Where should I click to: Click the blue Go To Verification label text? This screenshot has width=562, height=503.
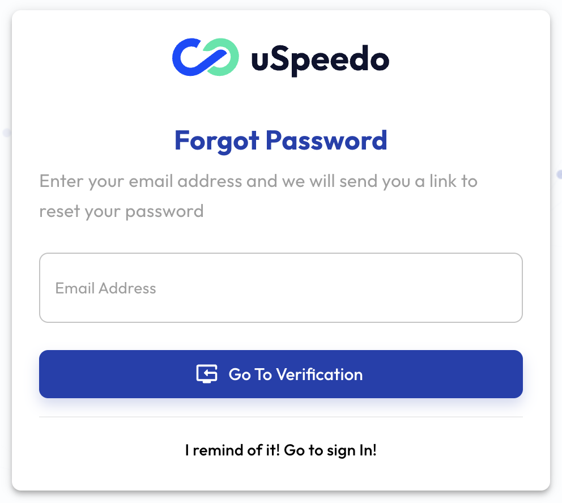(x=295, y=374)
